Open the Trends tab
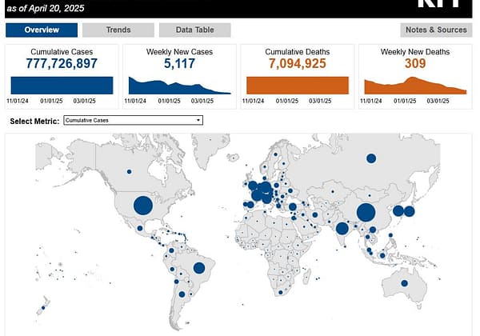The height and width of the screenshot is (336, 480). coord(118,30)
